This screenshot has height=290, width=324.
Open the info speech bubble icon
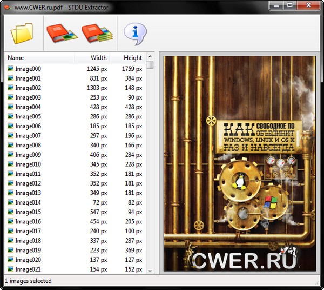click(x=135, y=33)
